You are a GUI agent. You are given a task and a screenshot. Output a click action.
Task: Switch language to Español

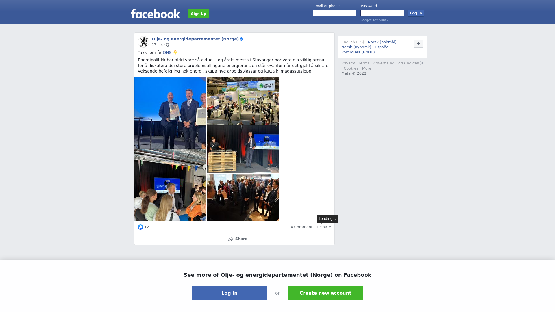click(x=382, y=47)
